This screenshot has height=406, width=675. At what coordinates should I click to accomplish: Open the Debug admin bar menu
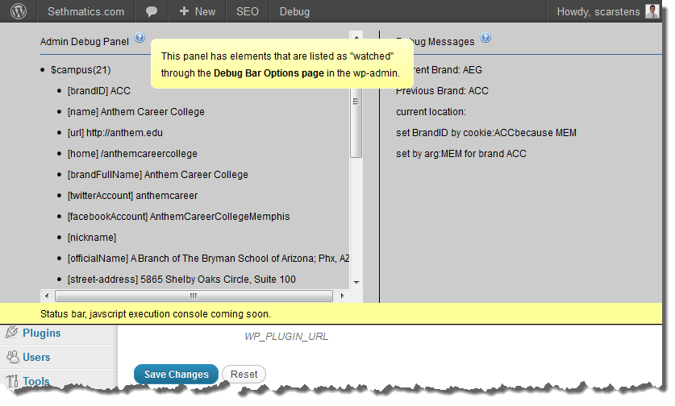tap(294, 11)
